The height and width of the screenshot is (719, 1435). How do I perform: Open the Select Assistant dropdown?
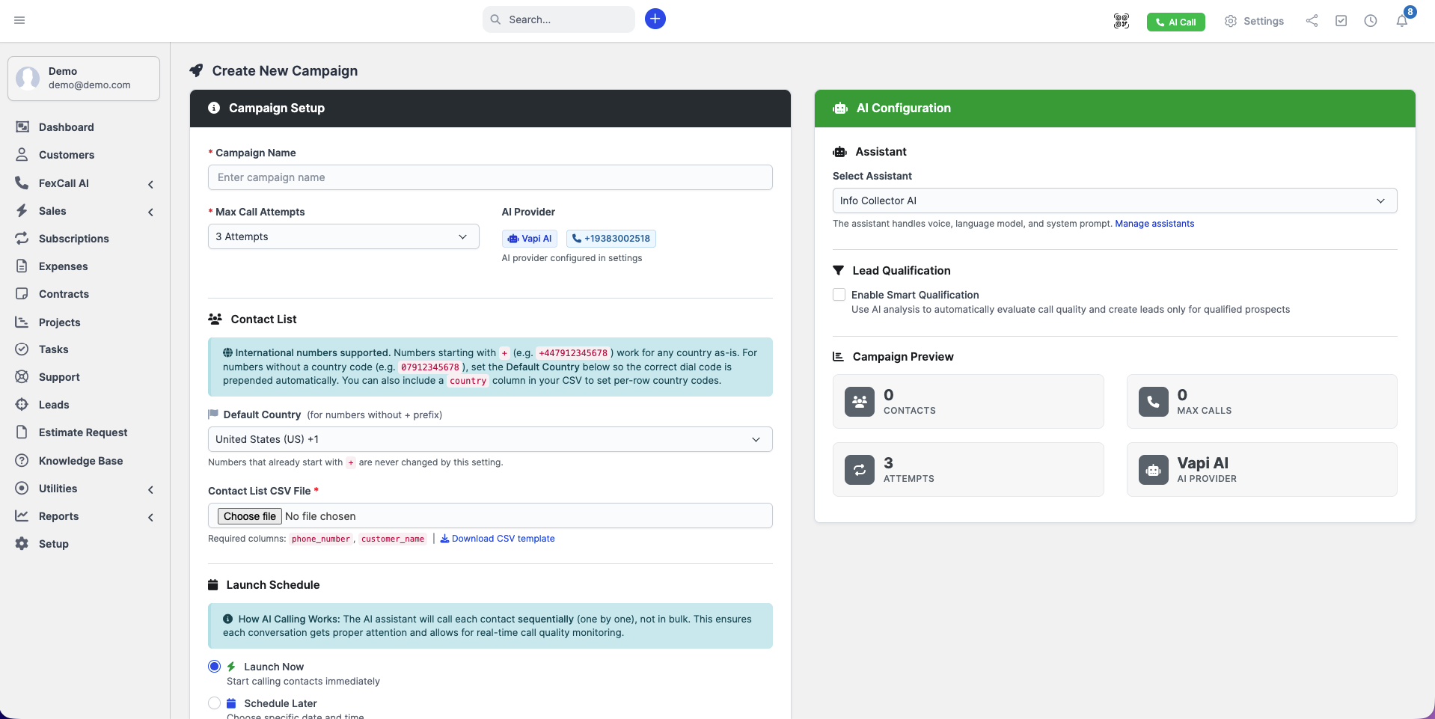[x=1114, y=201]
